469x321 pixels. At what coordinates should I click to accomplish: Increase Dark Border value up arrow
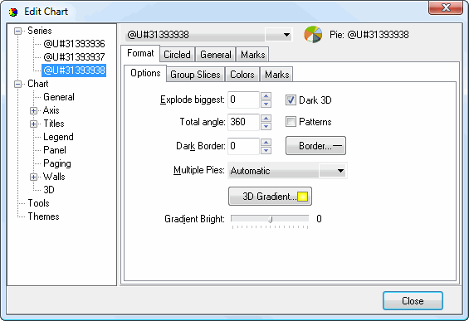(x=266, y=142)
